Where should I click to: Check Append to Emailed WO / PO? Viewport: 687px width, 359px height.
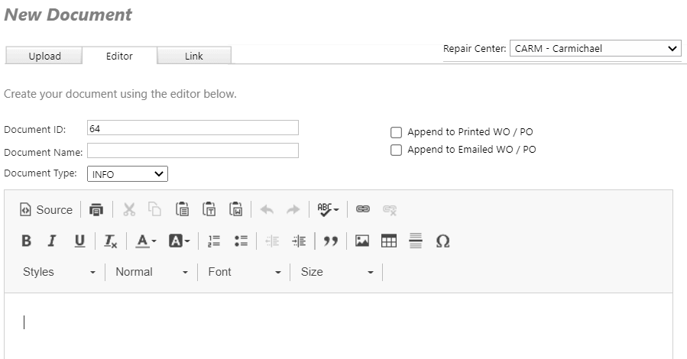point(396,150)
